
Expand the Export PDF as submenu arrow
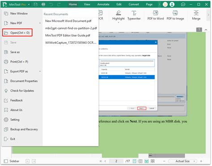pos(40,71)
